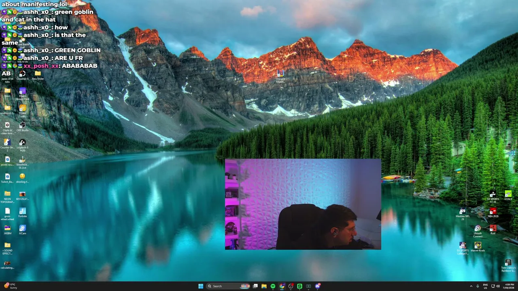Select the drooling face emoji file
Screen dimensions: 518x291
22,178
